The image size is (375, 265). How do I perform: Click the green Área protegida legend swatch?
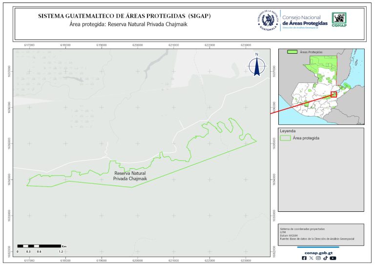tap(286, 139)
